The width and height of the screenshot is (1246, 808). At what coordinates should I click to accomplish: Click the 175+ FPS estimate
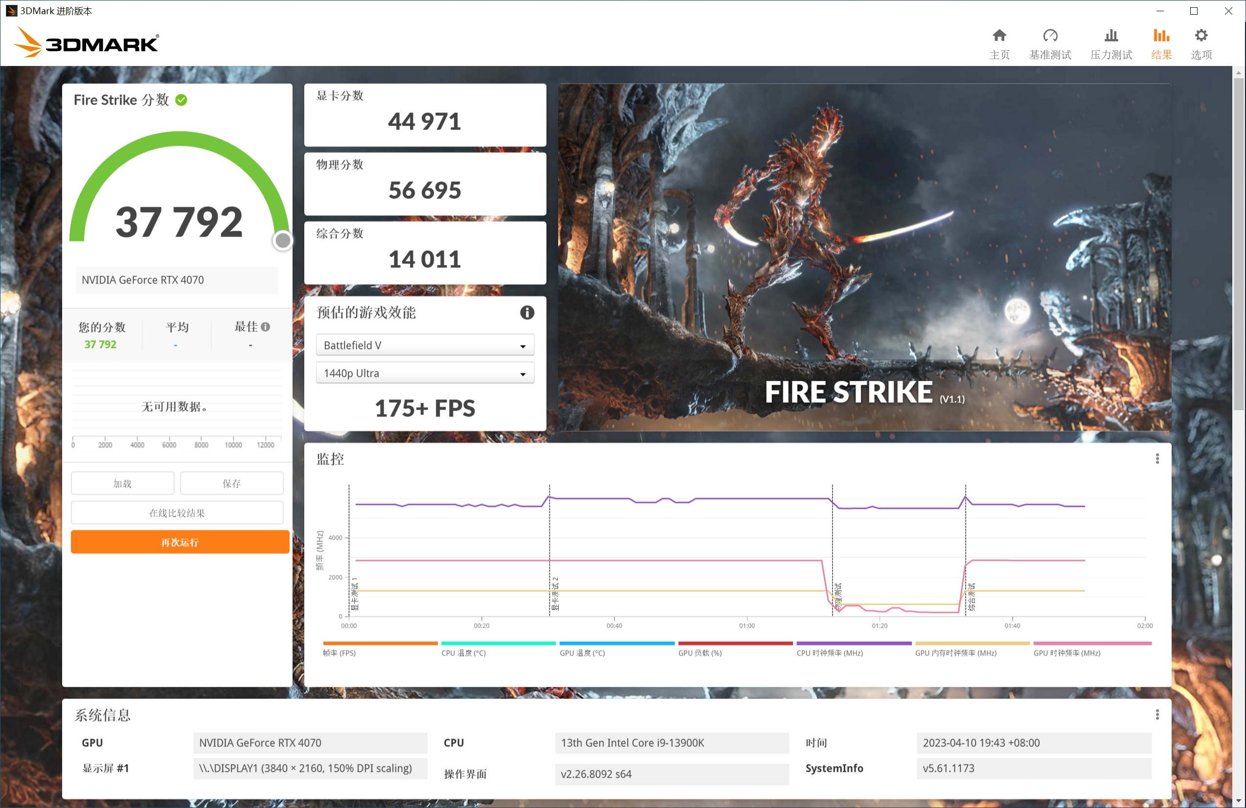[425, 409]
